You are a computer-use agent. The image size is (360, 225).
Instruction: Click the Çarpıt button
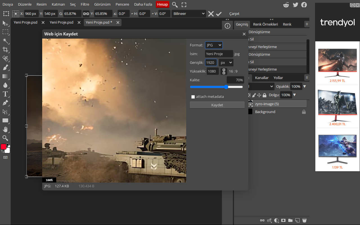click(x=234, y=13)
